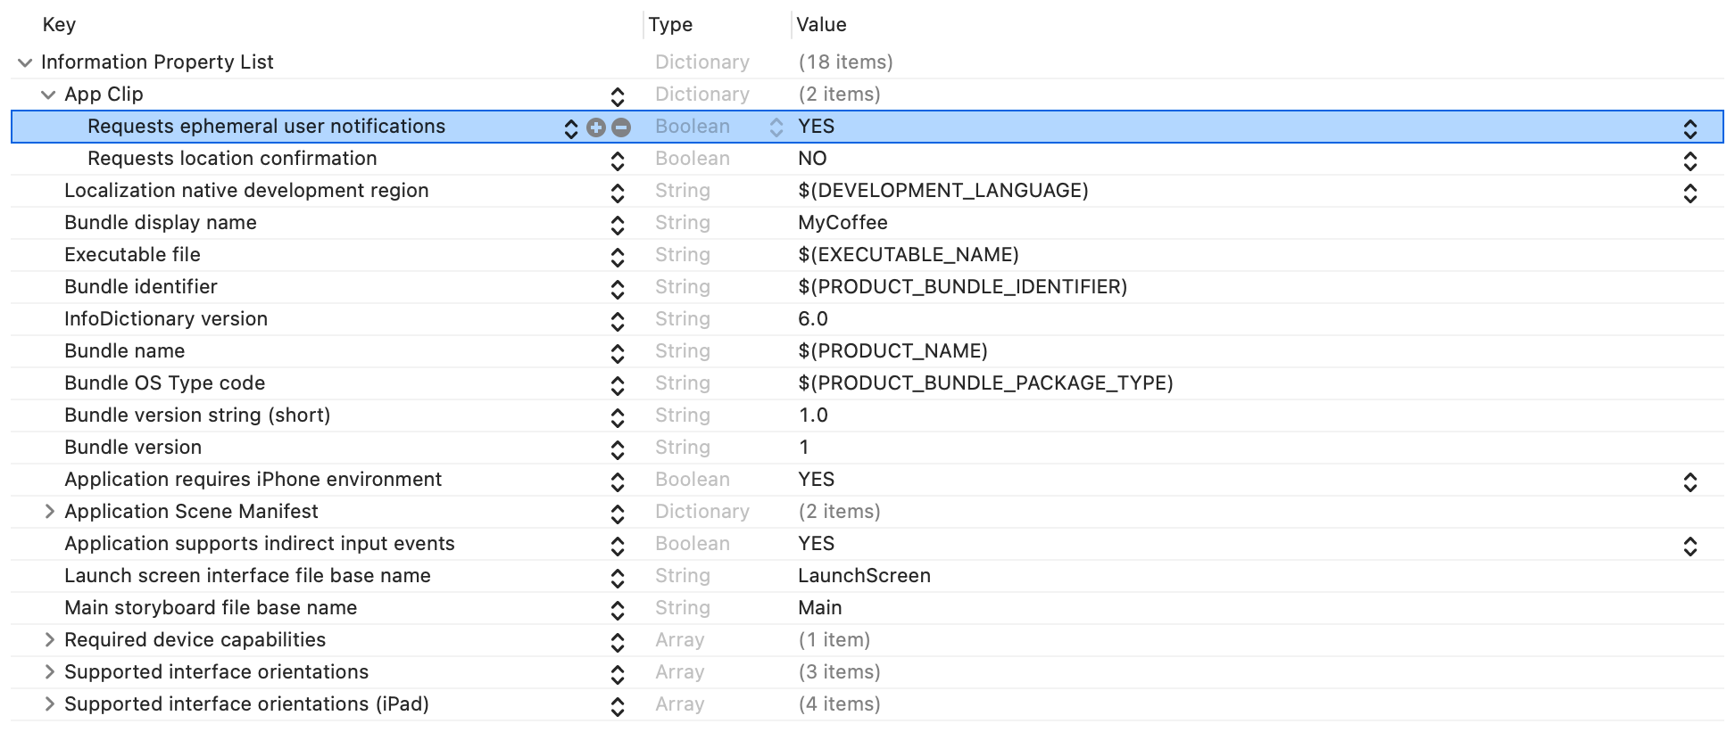Collapse the Information Property List root
The height and width of the screenshot is (732, 1735).
24,62
